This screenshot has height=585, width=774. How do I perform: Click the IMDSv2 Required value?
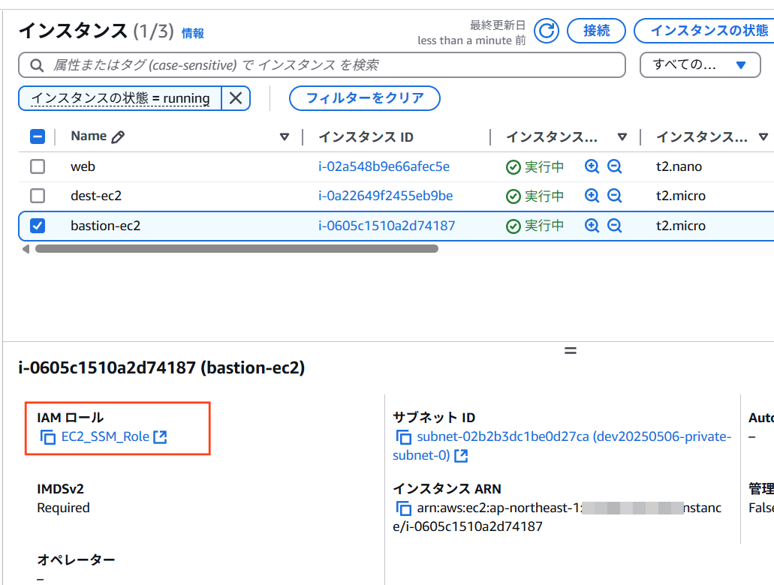click(63, 508)
